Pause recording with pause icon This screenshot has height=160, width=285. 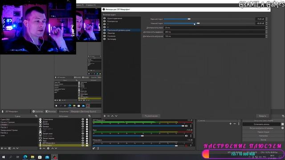point(282,124)
